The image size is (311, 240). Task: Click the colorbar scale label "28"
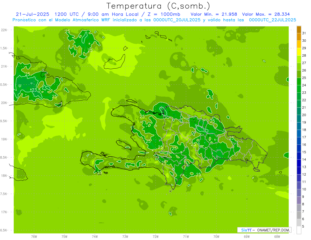pos(304,55)
